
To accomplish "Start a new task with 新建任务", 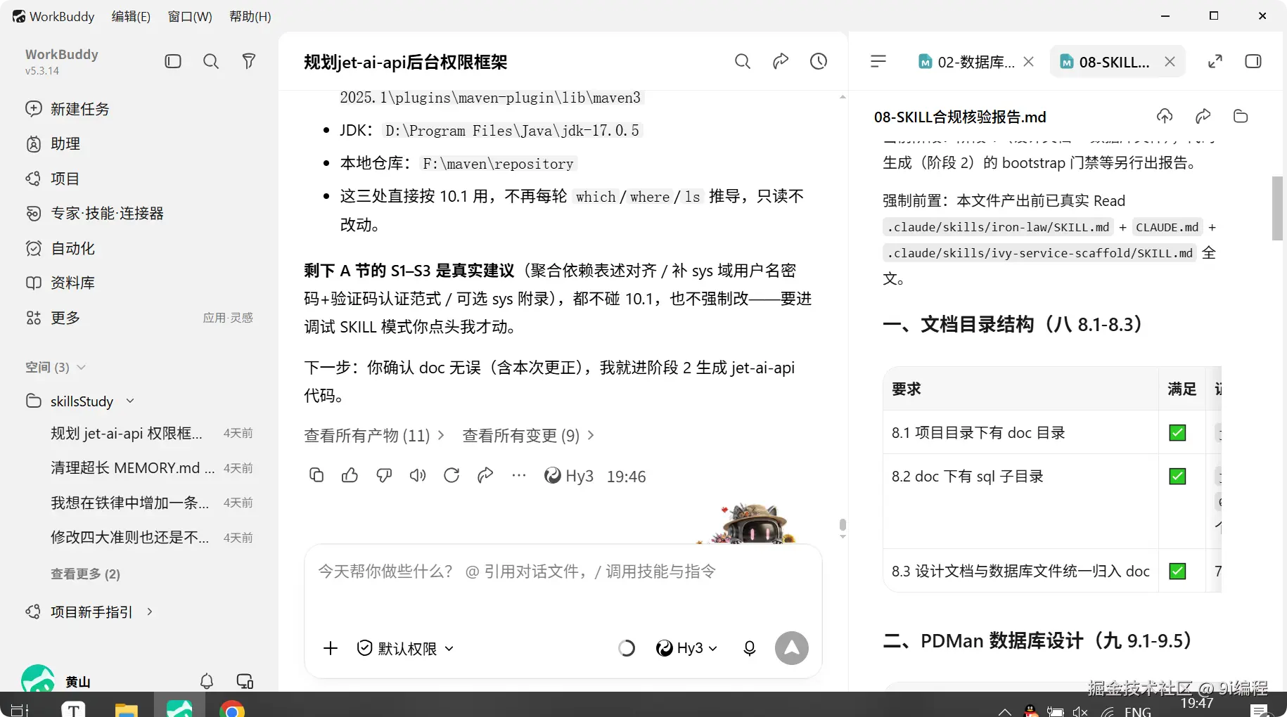I will tap(68, 109).
